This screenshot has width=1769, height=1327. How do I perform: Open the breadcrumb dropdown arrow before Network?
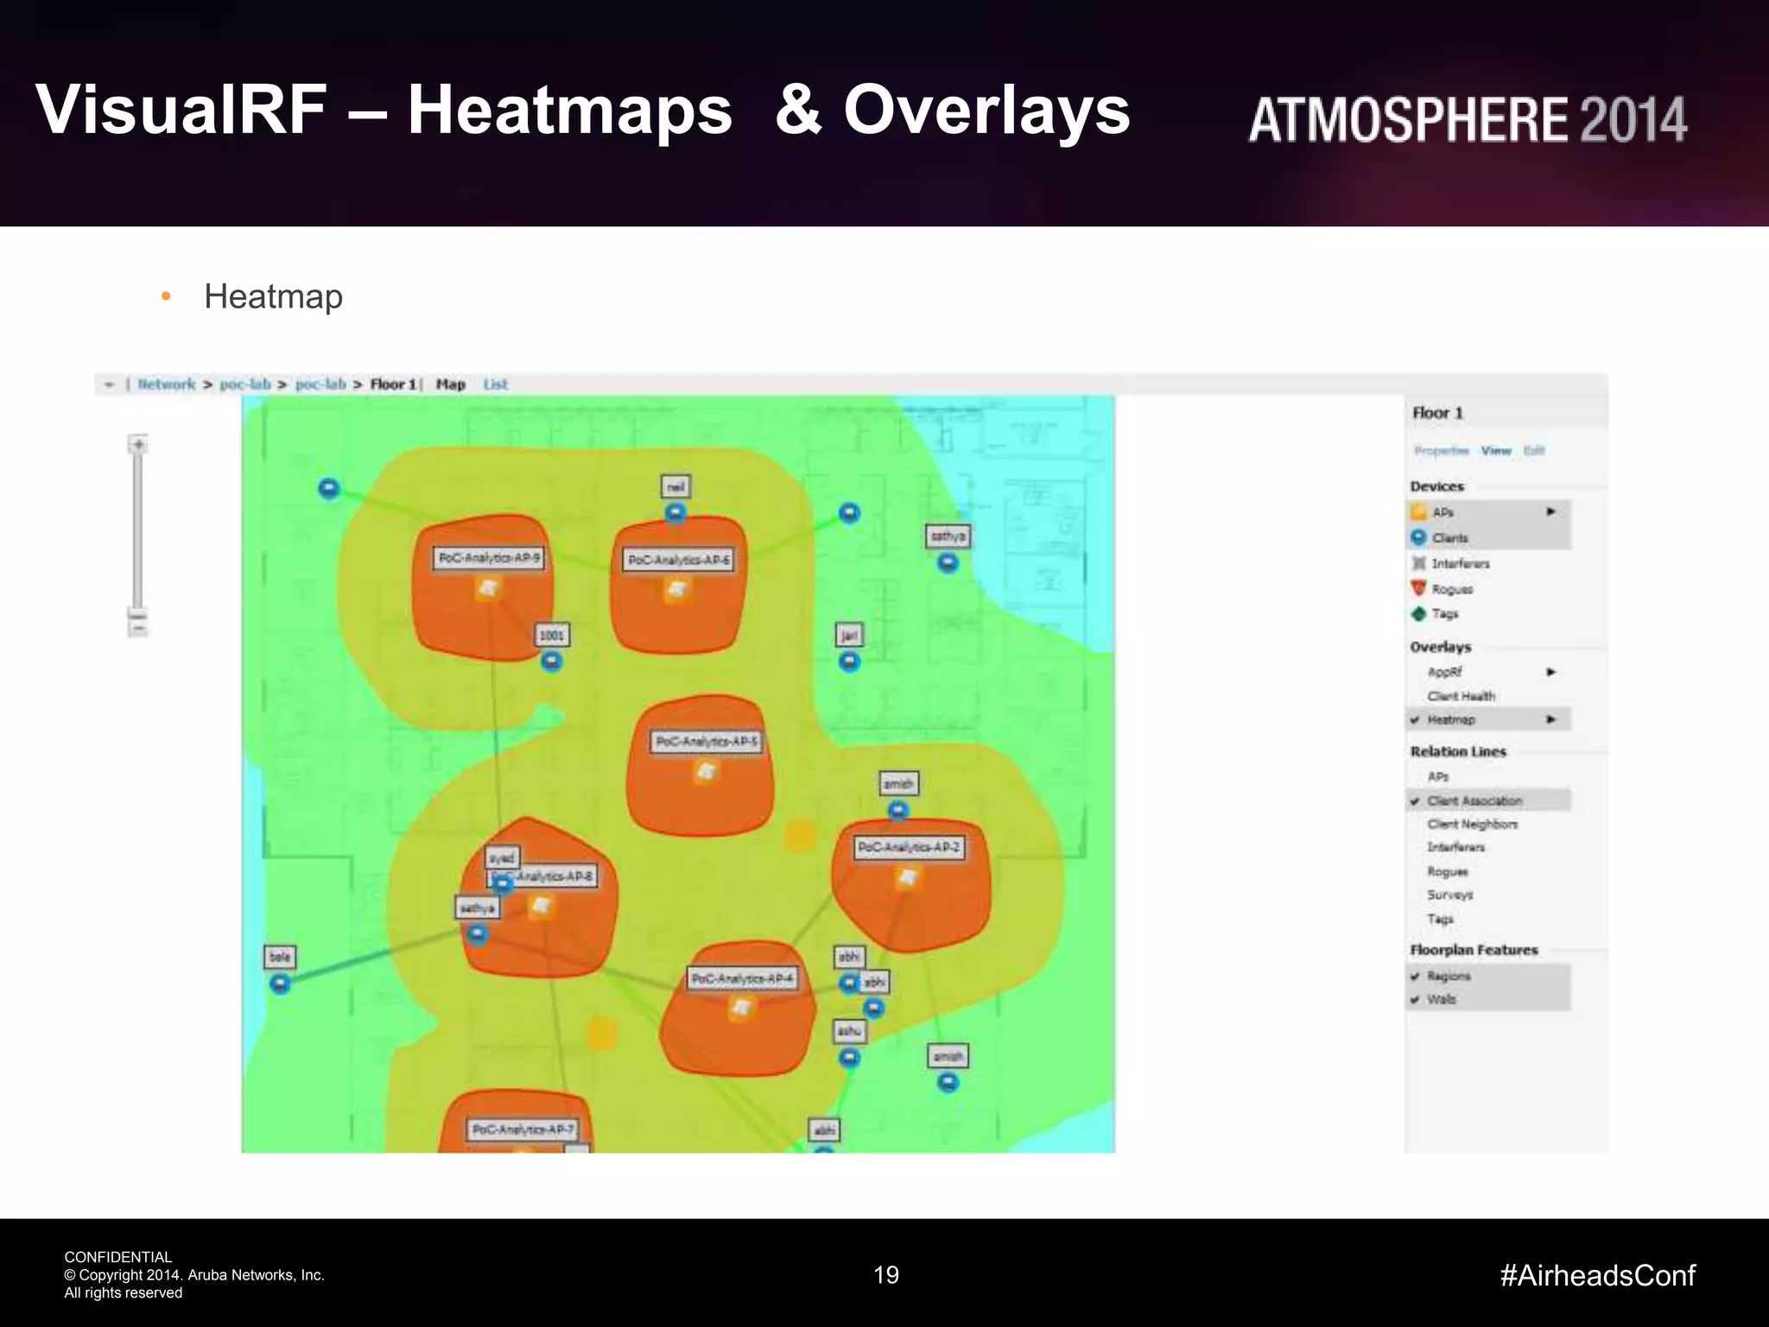[109, 384]
